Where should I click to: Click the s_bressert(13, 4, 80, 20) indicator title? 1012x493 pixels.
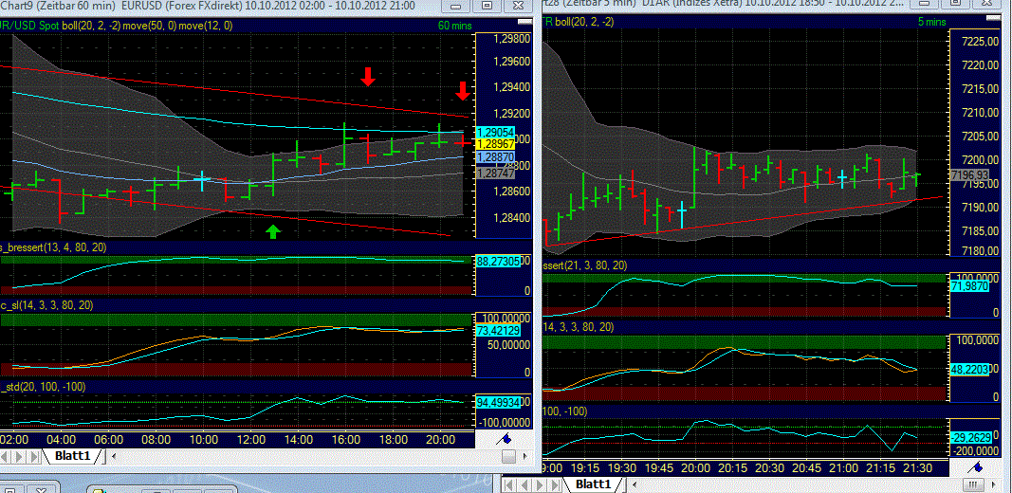pos(52,247)
